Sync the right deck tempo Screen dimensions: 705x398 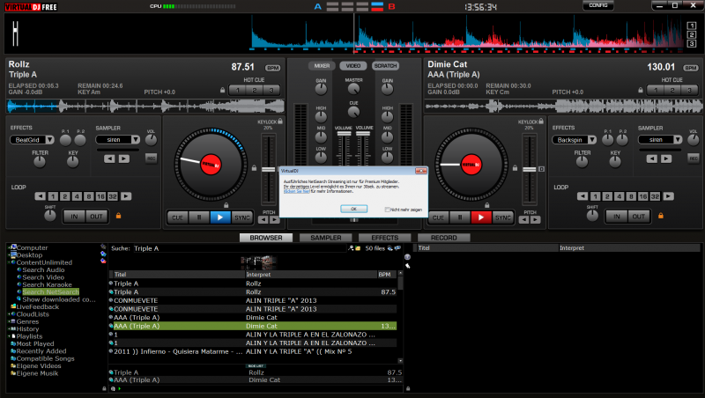coord(502,217)
